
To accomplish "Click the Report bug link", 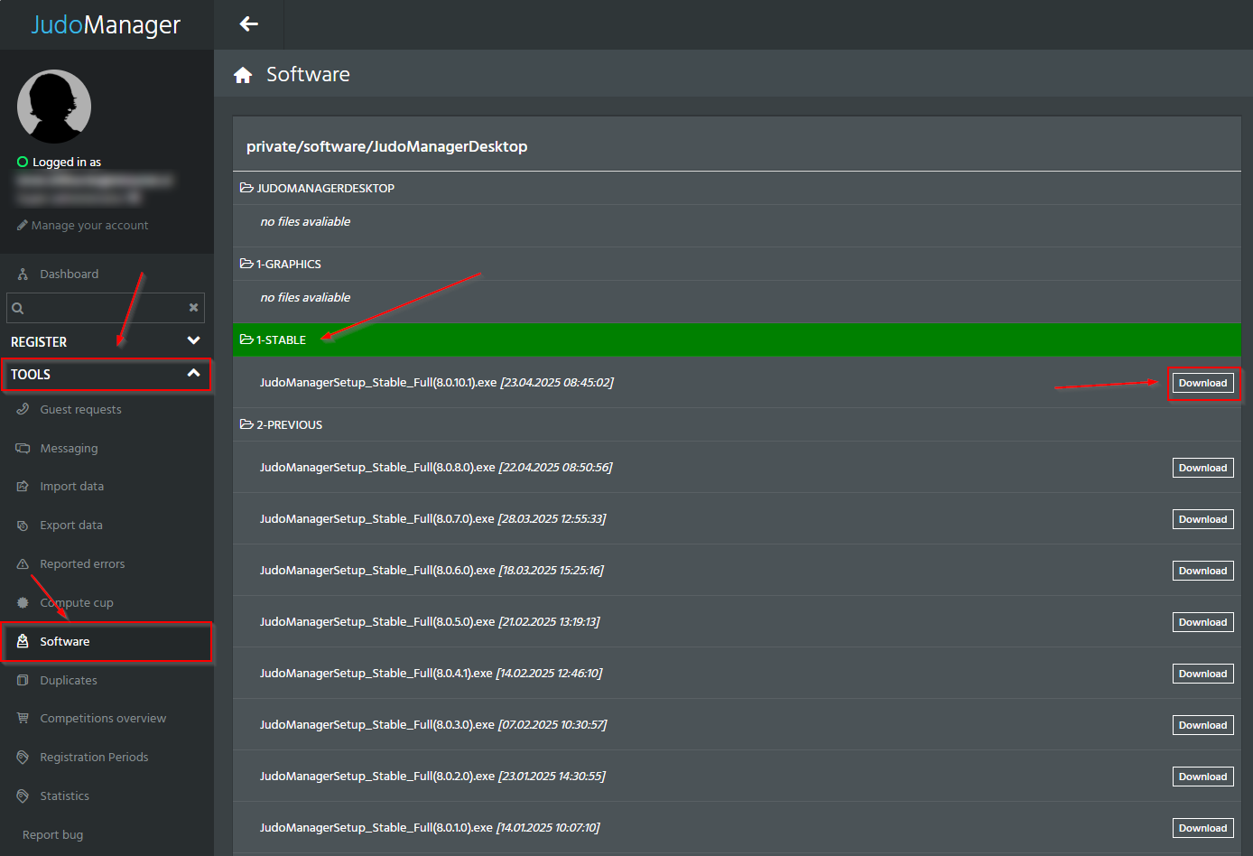I will [x=52, y=835].
